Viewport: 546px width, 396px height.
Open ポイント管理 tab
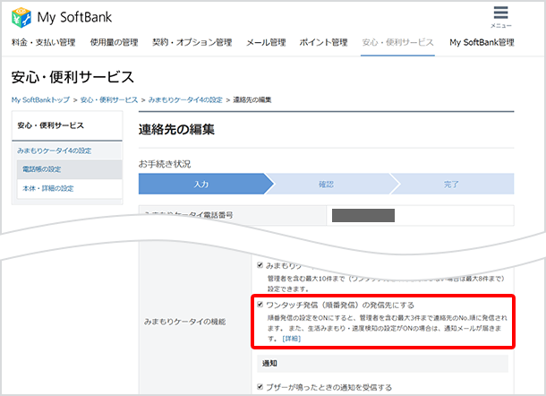pyautogui.click(x=323, y=42)
